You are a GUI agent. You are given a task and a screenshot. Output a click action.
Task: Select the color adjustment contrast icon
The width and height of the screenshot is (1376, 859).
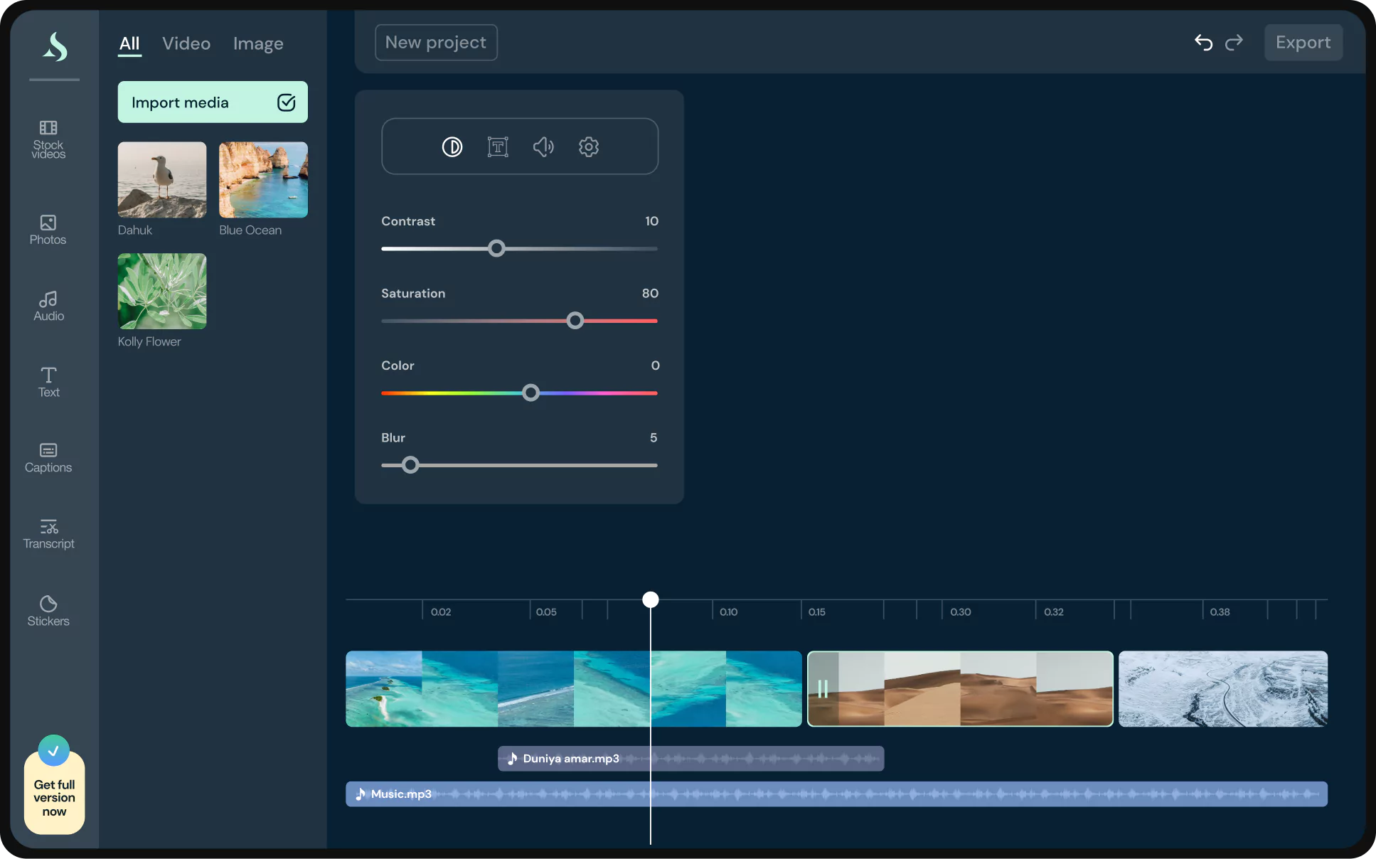click(x=452, y=146)
